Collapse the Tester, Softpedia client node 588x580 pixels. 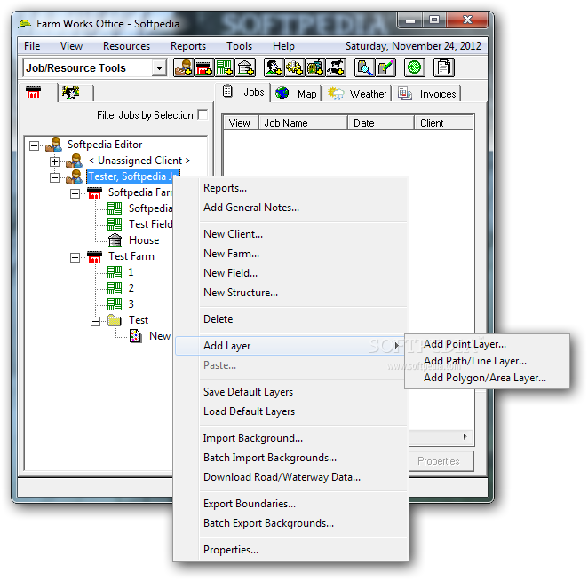[x=54, y=177]
